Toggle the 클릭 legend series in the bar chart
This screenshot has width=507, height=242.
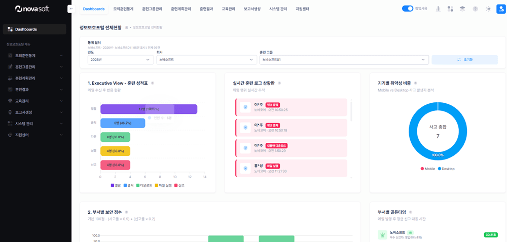128,185
